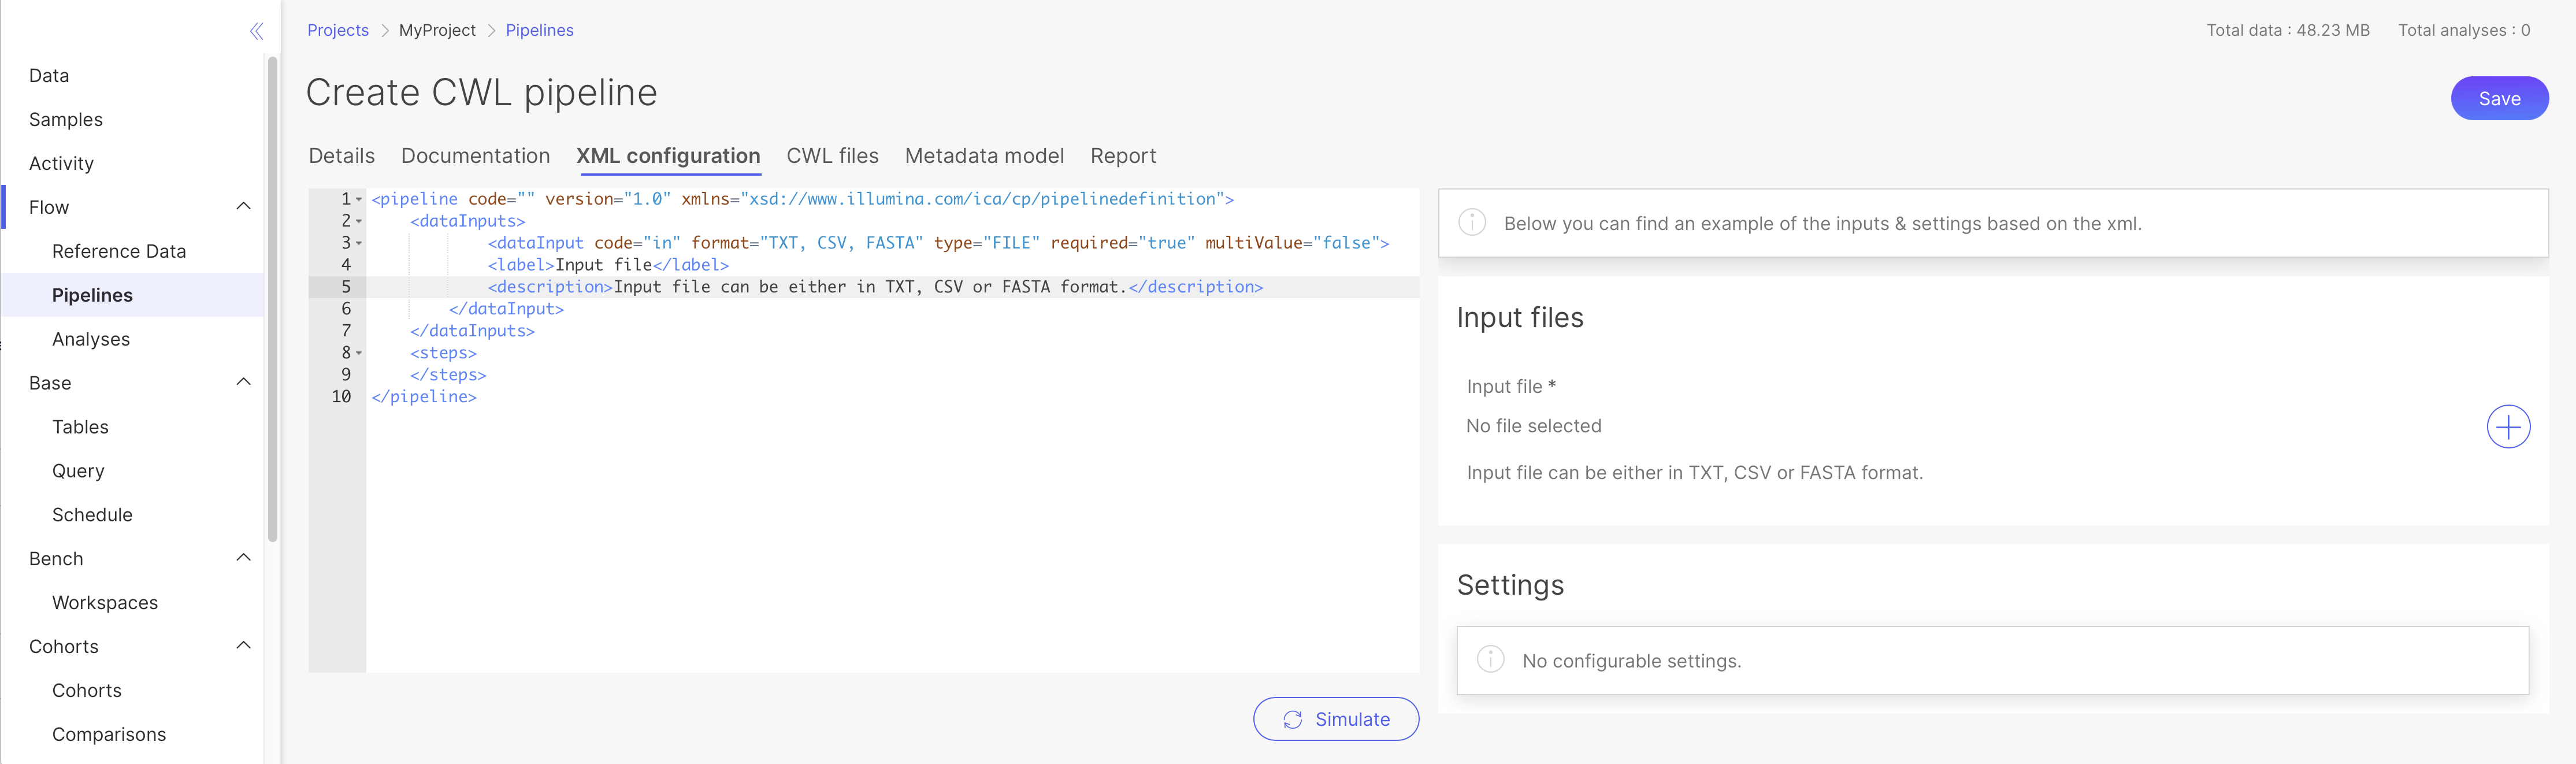This screenshot has width=2576, height=764.
Task: Collapse the Bench section chevron
Action: click(243, 558)
